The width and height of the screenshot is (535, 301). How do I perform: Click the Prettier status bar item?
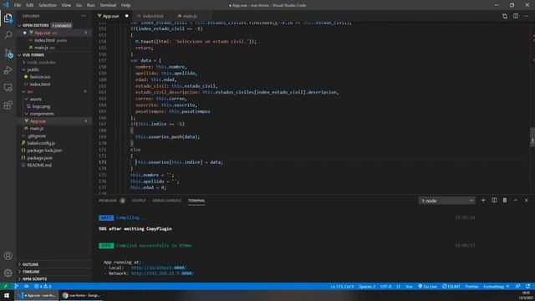tap(471, 286)
